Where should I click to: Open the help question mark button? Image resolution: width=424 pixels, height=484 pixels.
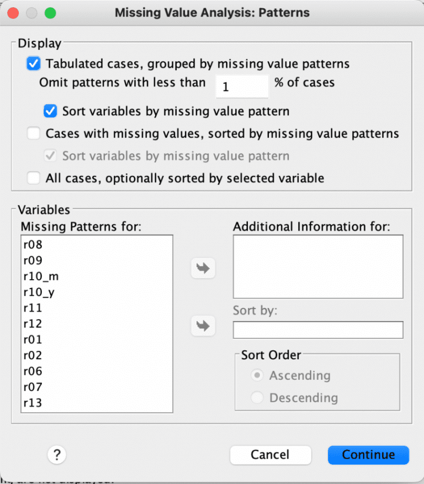(56, 455)
